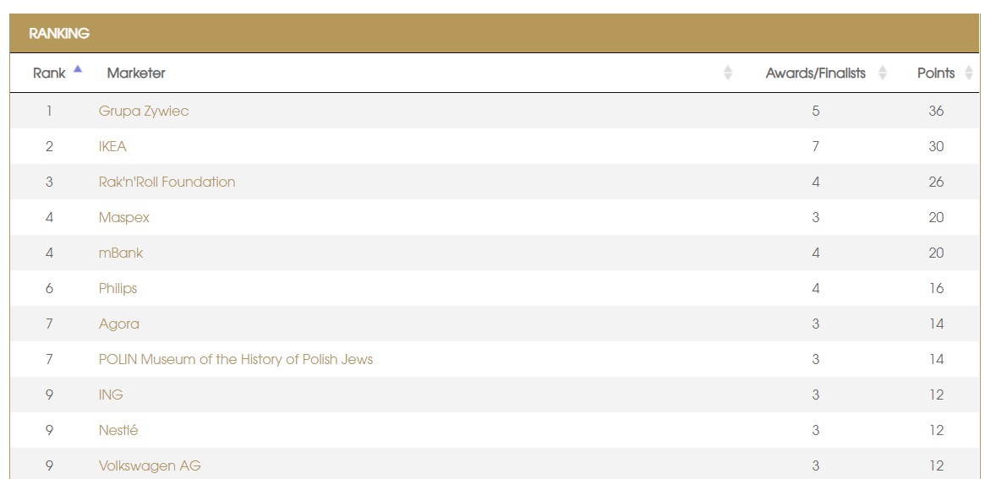The width and height of the screenshot is (985, 479).
Task: Open the Maspex marketer link
Action: point(124,217)
